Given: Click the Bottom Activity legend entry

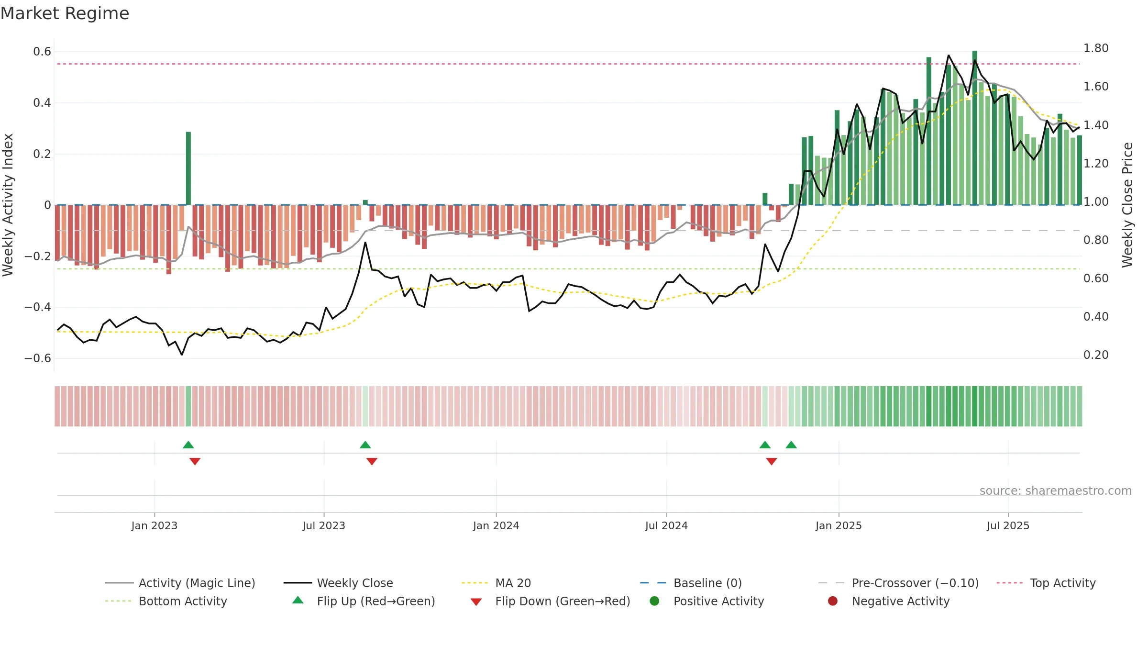Looking at the screenshot, I should [x=166, y=601].
